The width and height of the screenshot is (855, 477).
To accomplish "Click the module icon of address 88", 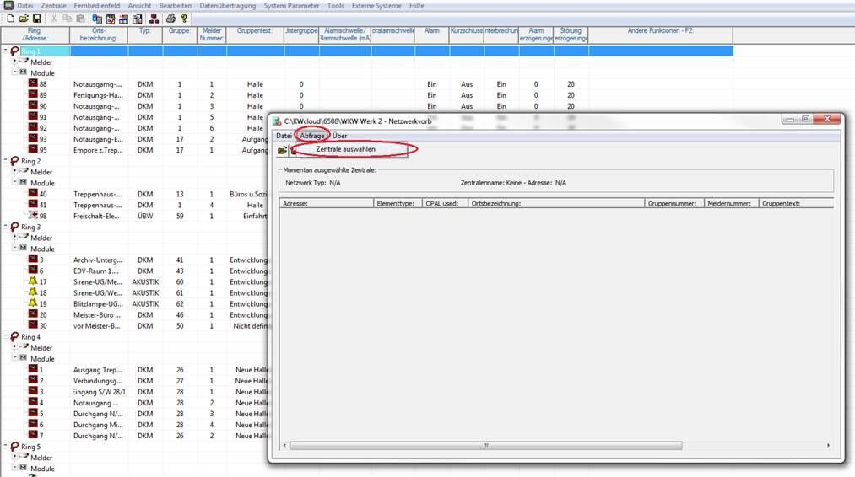I will coord(33,84).
